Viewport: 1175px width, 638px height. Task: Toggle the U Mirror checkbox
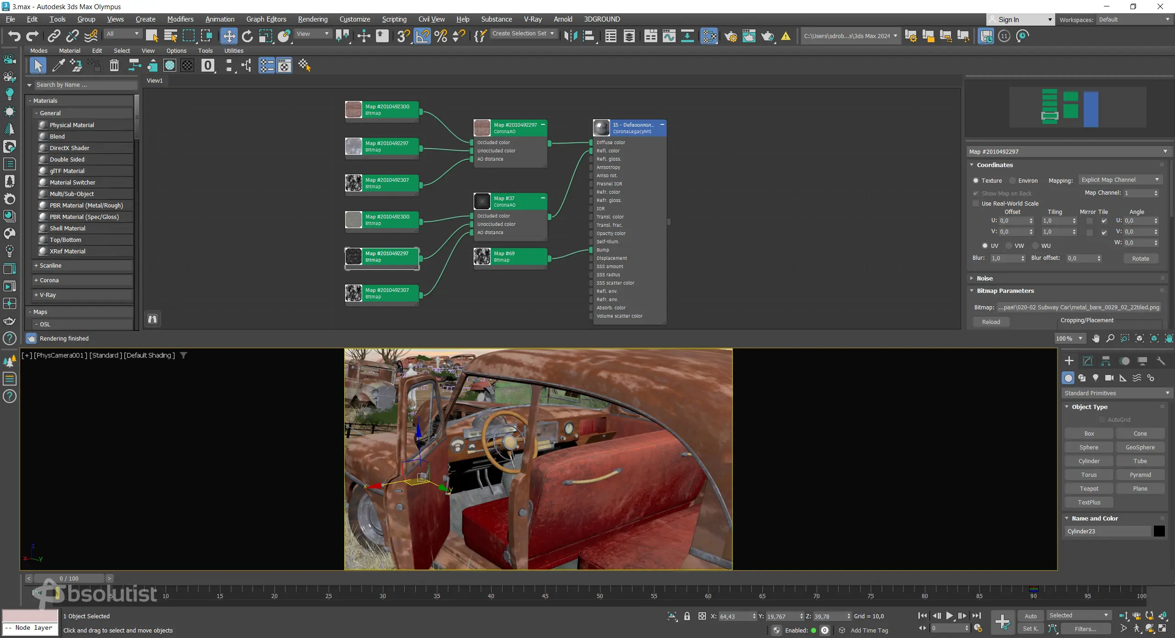coord(1090,221)
